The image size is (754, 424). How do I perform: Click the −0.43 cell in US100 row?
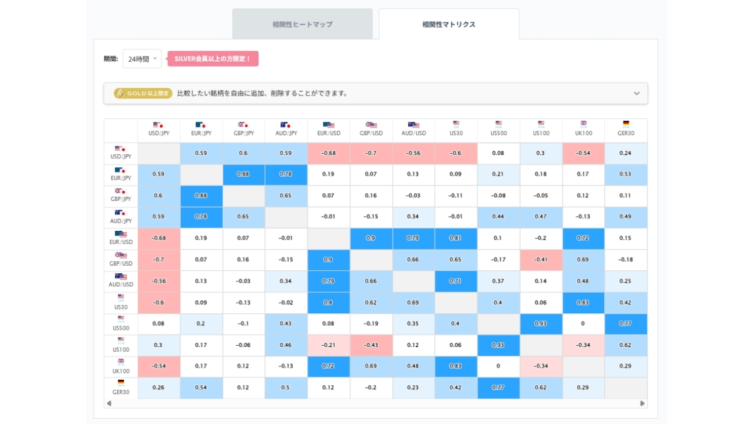coord(371,345)
